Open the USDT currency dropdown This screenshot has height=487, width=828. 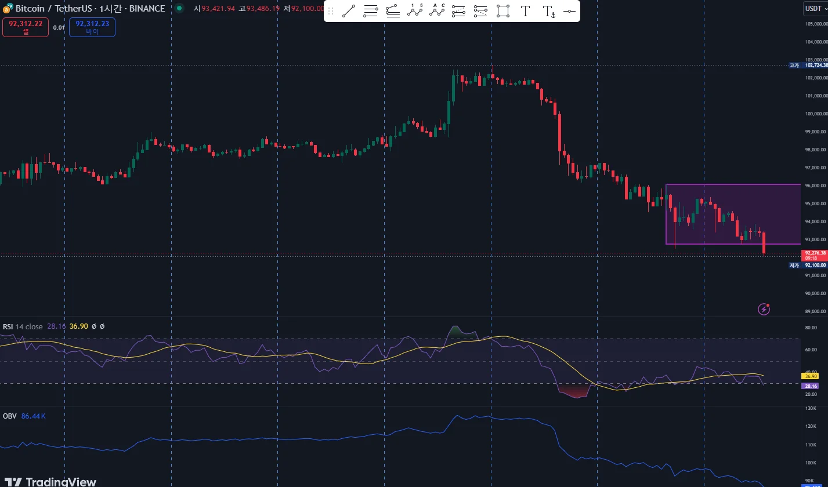tap(815, 9)
